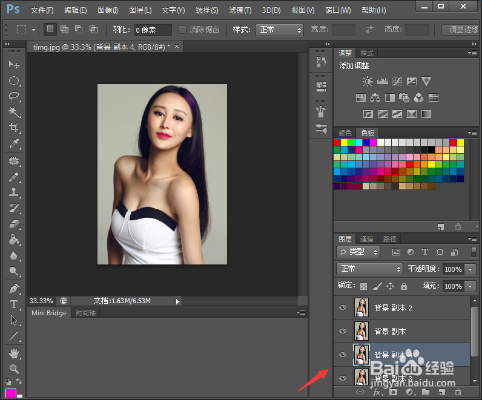482x400 pixels.
Task: Add a Color Balance adjustment
Action: pyautogui.click(x=375, y=98)
